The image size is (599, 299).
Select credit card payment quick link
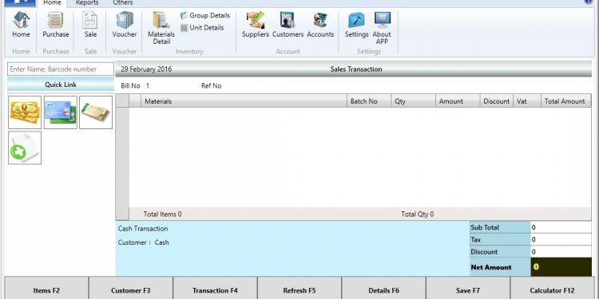pyautogui.click(x=61, y=112)
